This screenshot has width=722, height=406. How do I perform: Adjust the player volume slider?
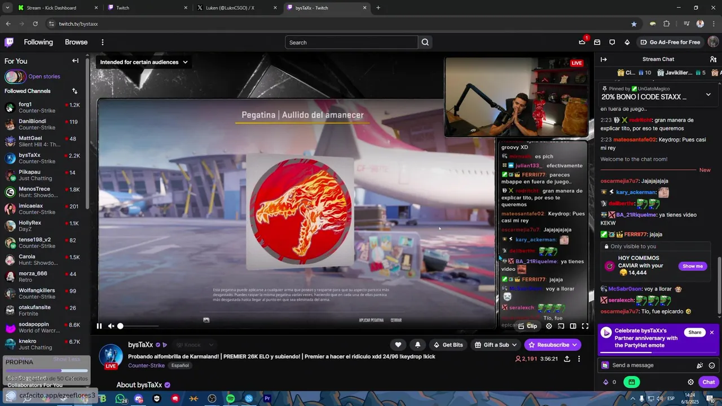(138, 326)
